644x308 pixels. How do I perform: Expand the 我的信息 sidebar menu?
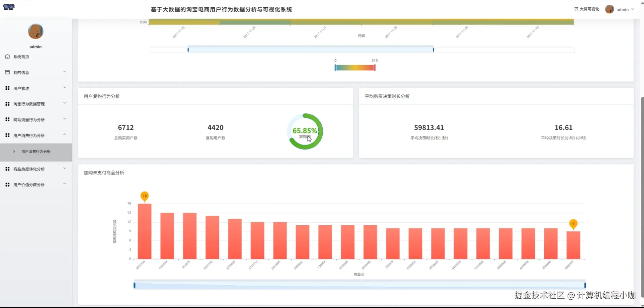[64, 72]
